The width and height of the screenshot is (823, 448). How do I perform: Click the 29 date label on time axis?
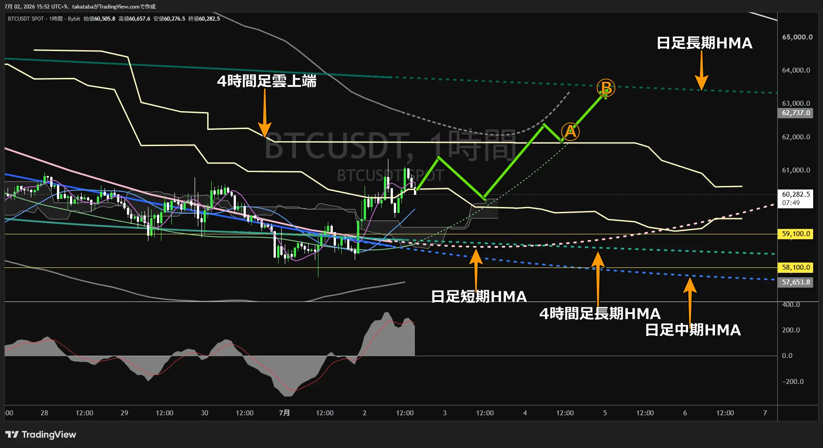[124, 413]
